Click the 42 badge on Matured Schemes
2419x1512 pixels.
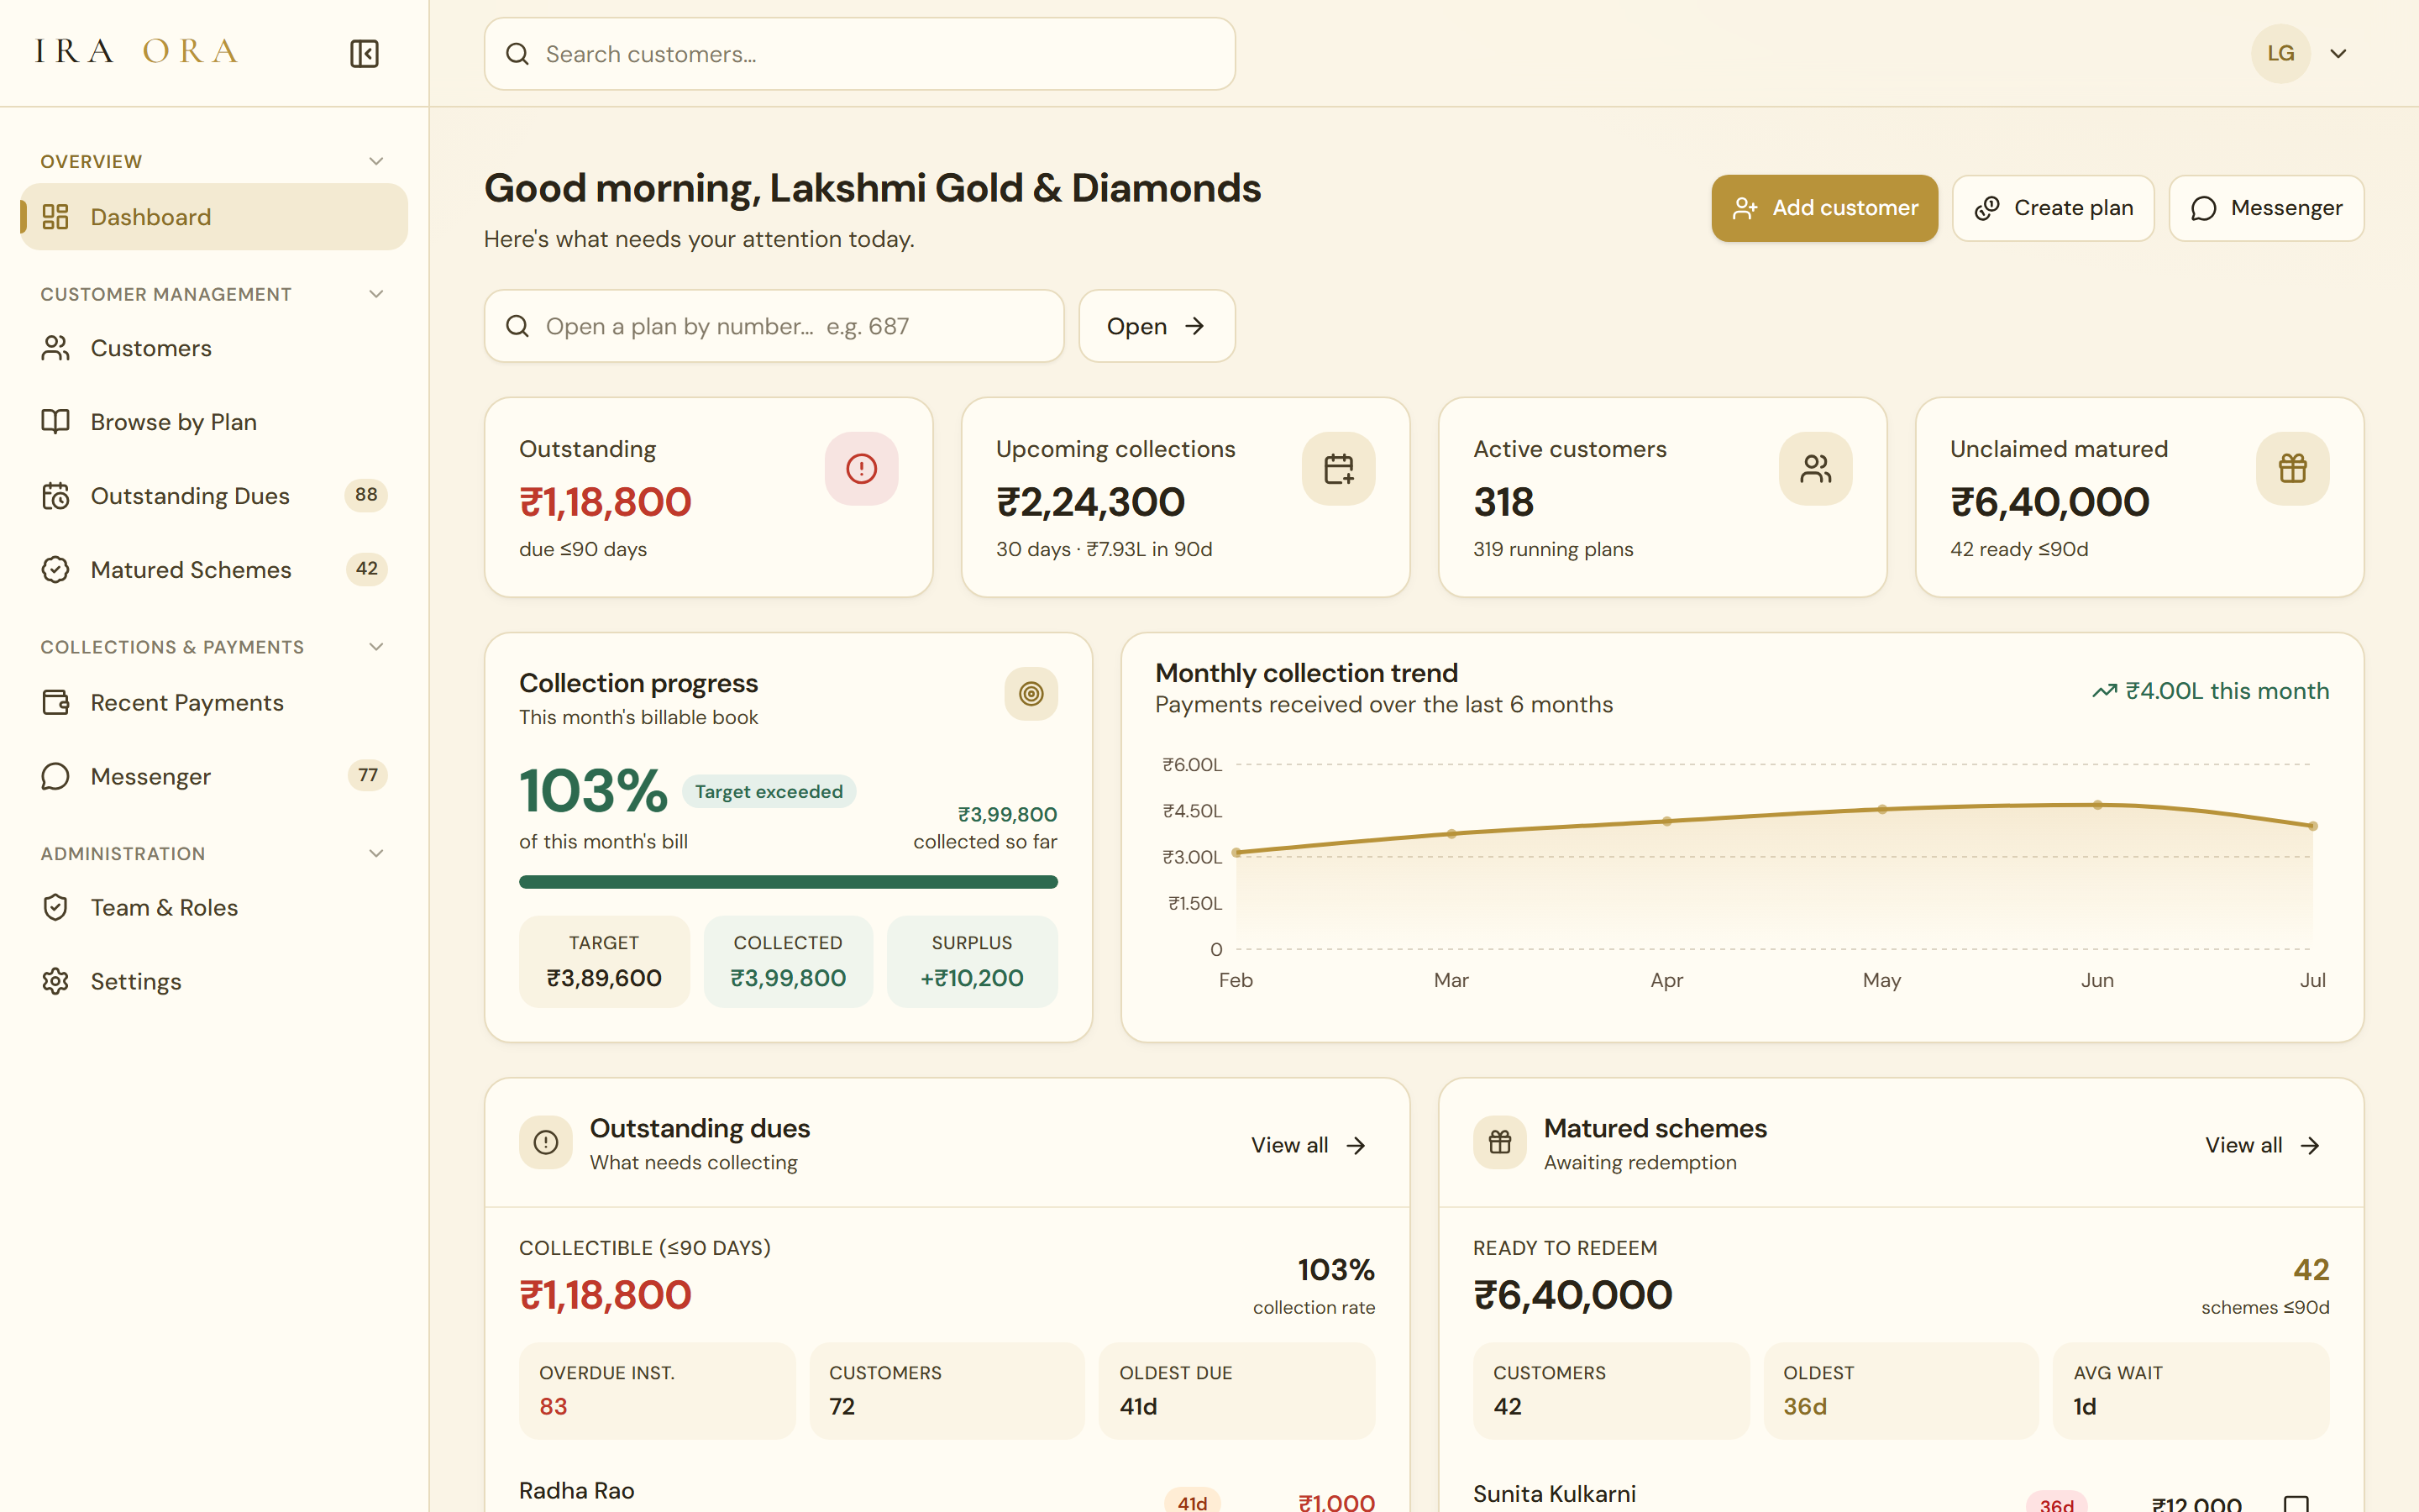(367, 569)
